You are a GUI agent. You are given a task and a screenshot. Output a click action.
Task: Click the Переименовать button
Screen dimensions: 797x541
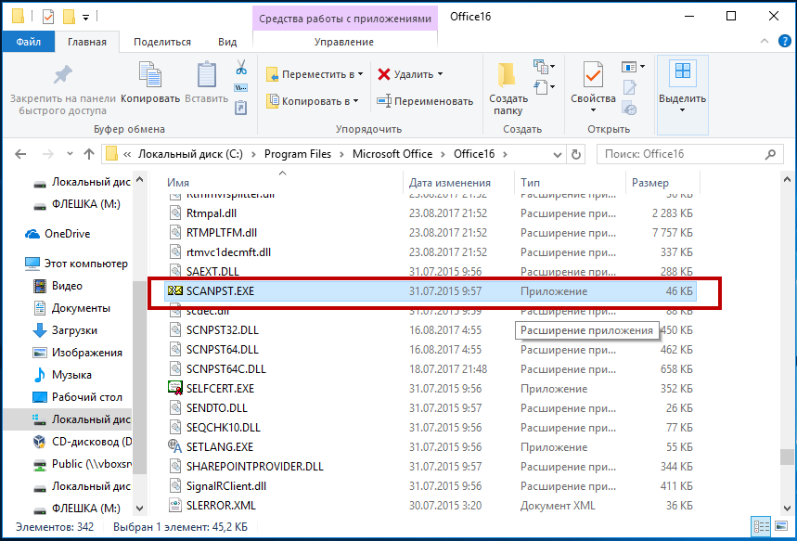pos(425,101)
